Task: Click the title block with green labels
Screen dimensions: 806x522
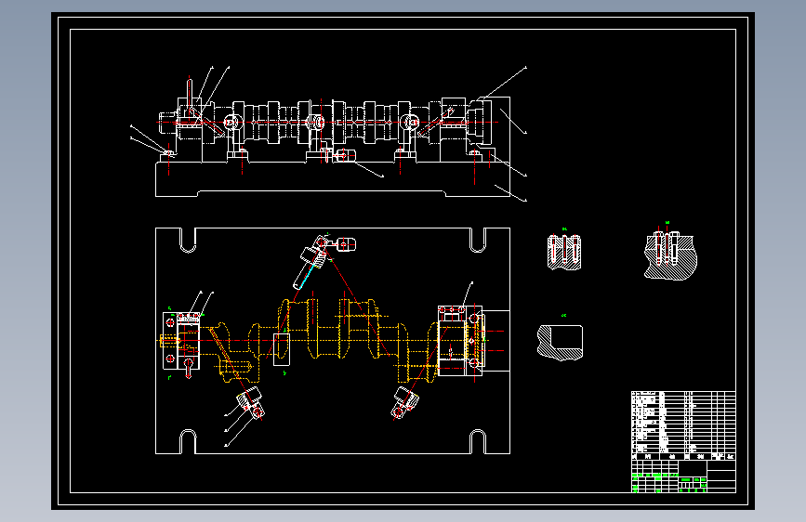Action: (683, 476)
